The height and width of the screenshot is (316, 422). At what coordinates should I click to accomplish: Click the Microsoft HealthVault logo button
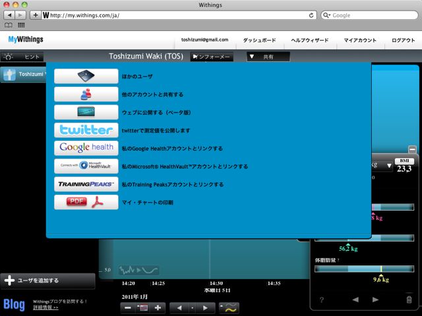coord(86,166)
